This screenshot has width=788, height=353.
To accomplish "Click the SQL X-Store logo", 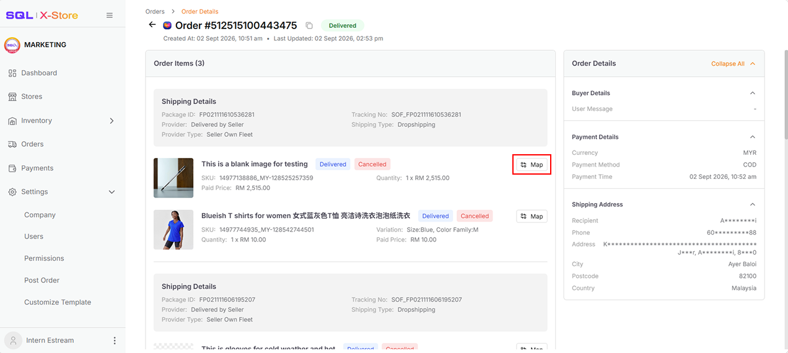I will 42,15.
